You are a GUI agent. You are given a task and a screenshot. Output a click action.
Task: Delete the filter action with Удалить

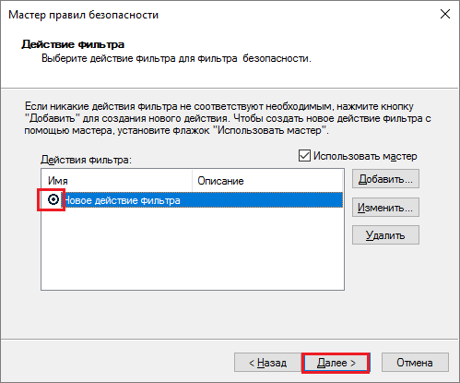click(x=385, y=235)
